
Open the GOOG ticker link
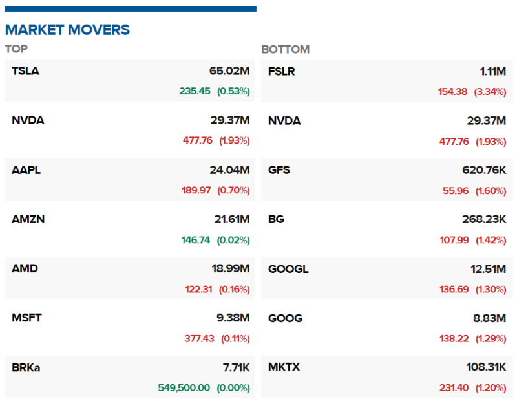click(x=286, y=318)
